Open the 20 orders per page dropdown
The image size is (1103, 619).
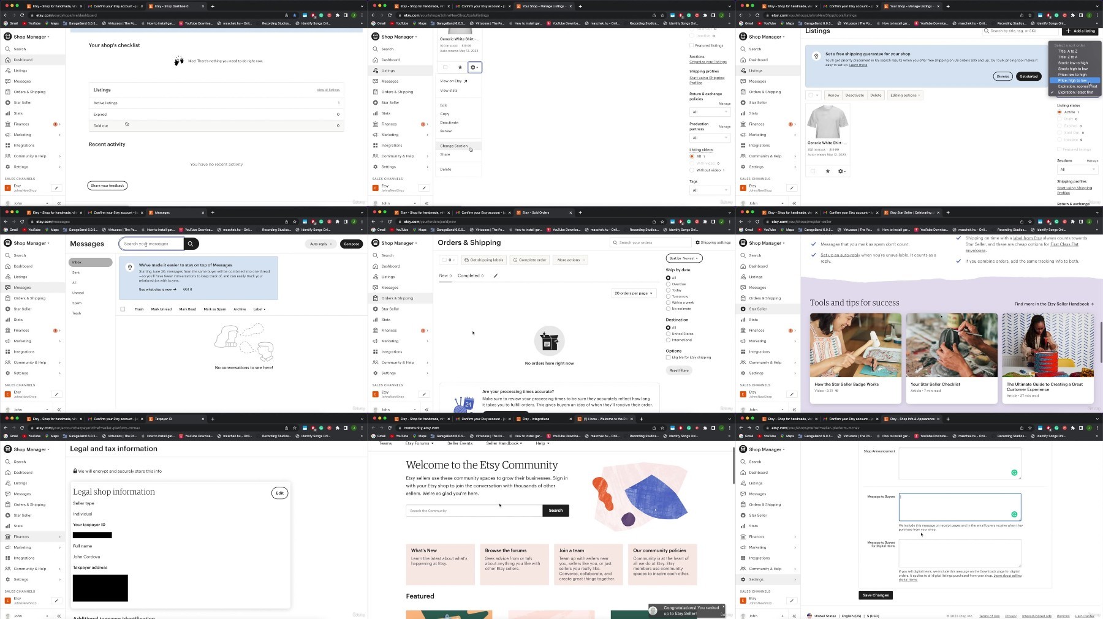pos(634,293)
